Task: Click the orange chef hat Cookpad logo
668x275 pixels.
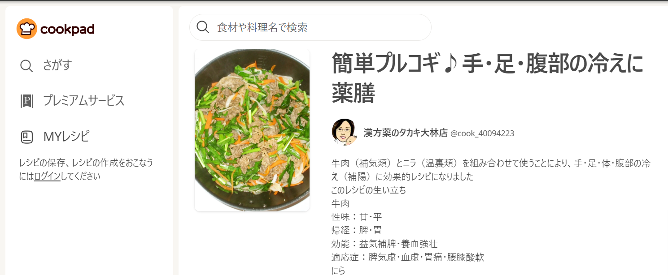Action: (x=27, y=29)
